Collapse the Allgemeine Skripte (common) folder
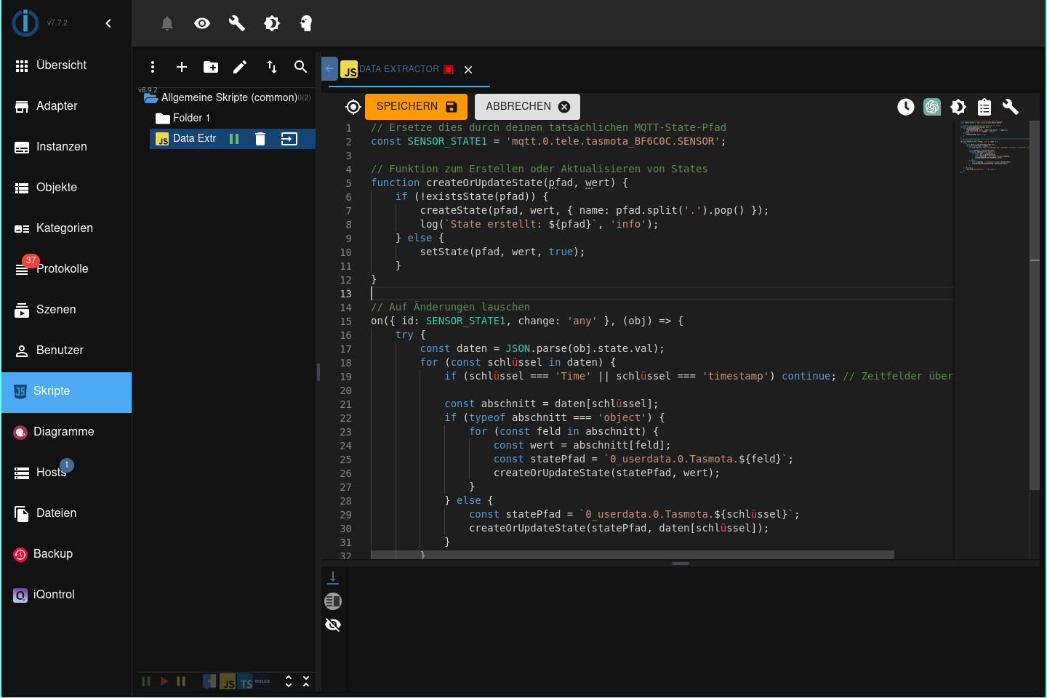 (x=151, y=97)
